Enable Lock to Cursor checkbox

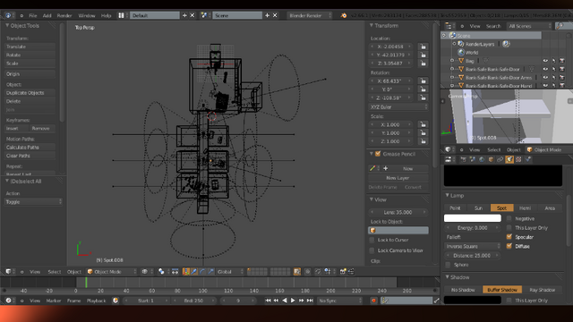[372, 240]
